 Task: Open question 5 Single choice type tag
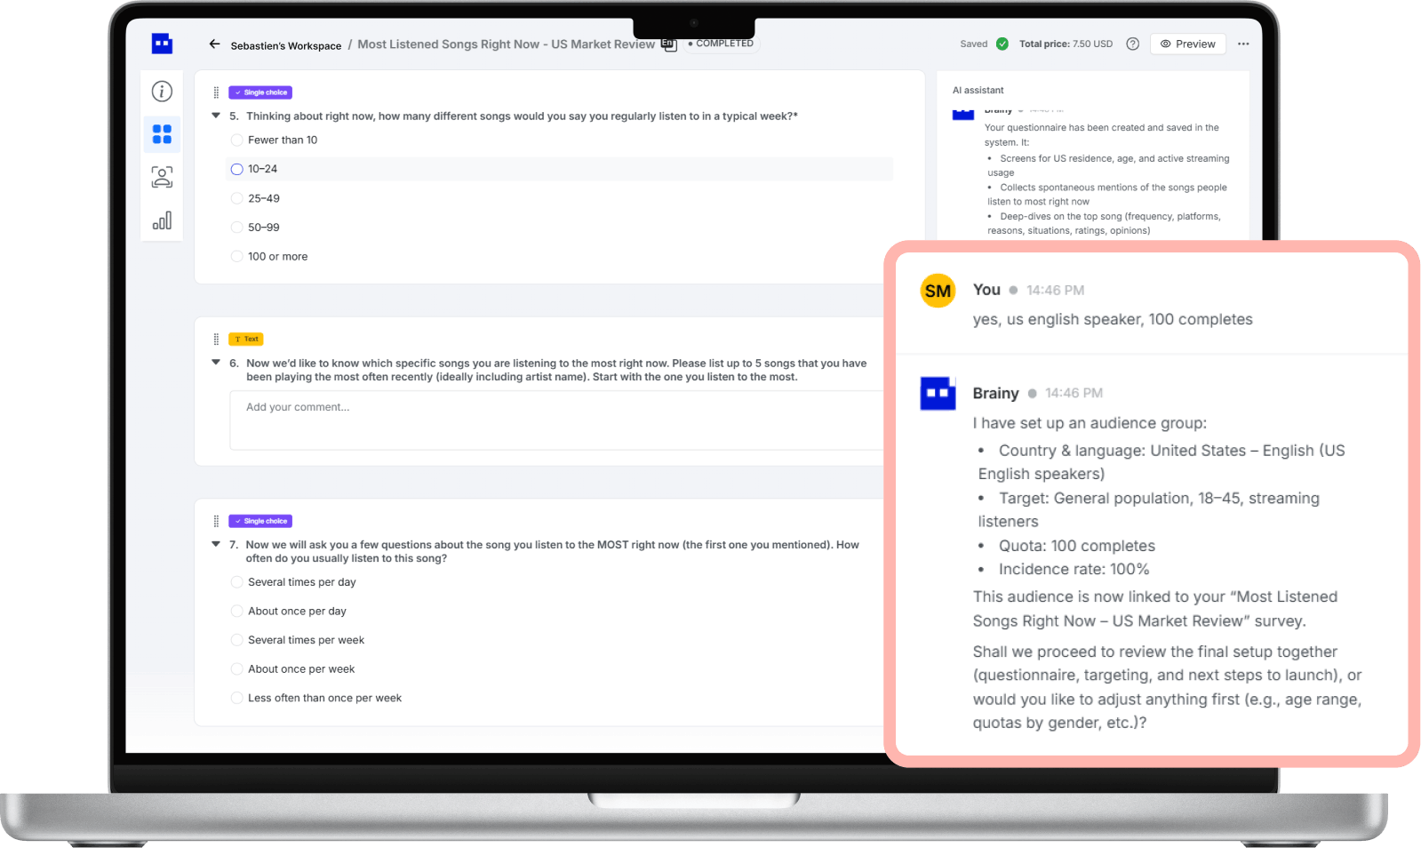pos(260,92)
